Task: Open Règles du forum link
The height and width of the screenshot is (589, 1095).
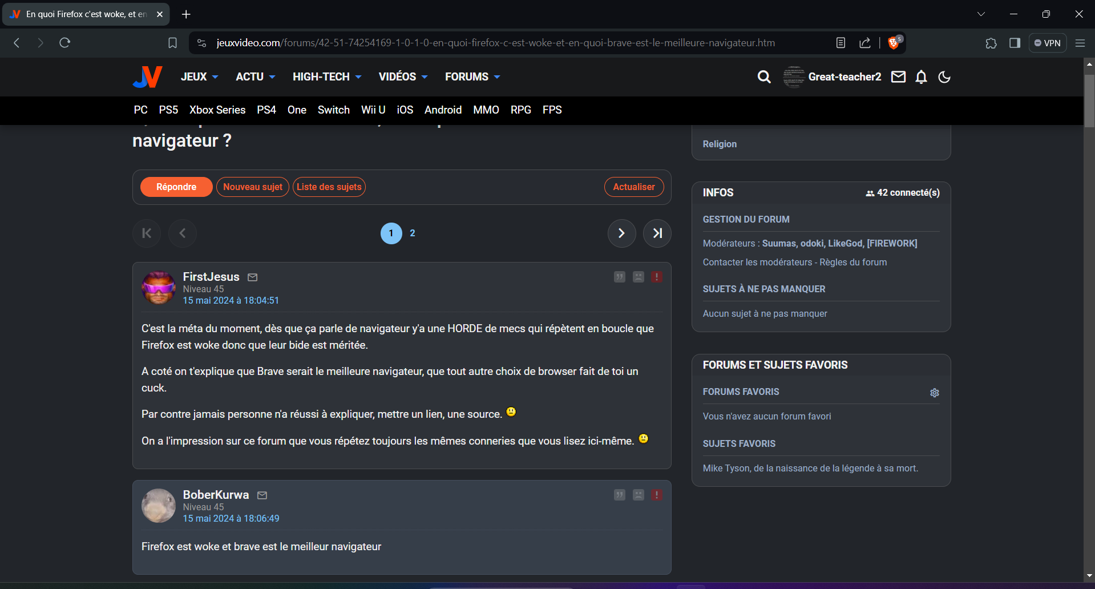Action: pos(853,262)
